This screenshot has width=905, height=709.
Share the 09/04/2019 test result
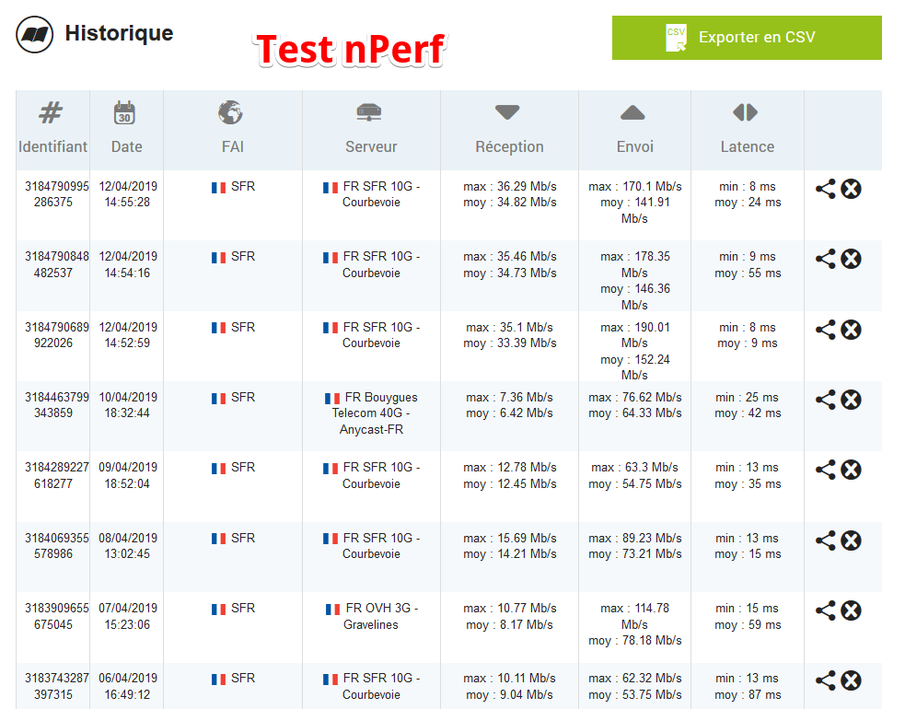point(826,470)
